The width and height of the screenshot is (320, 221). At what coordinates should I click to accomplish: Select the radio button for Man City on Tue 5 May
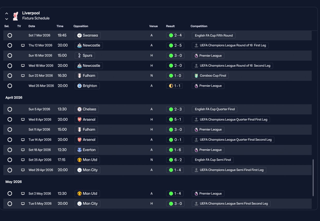[x=10, y=204]
